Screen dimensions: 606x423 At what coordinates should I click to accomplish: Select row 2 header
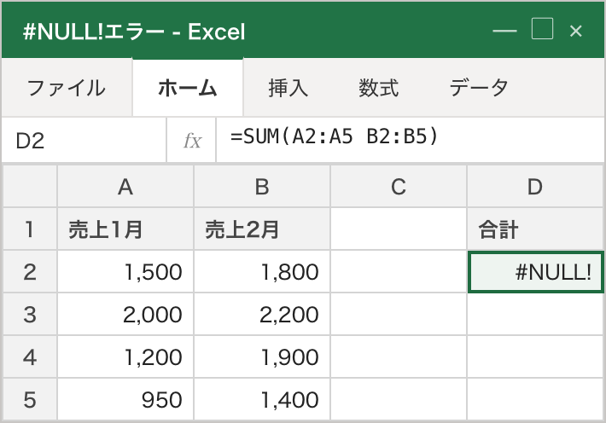pyautogui.click(x=30, y=271)
